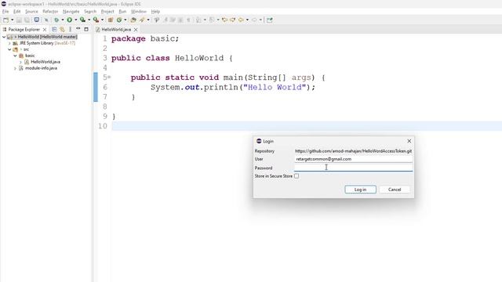Click the Coverage run icon
The image size is (502, 282).
pos(82,20)
